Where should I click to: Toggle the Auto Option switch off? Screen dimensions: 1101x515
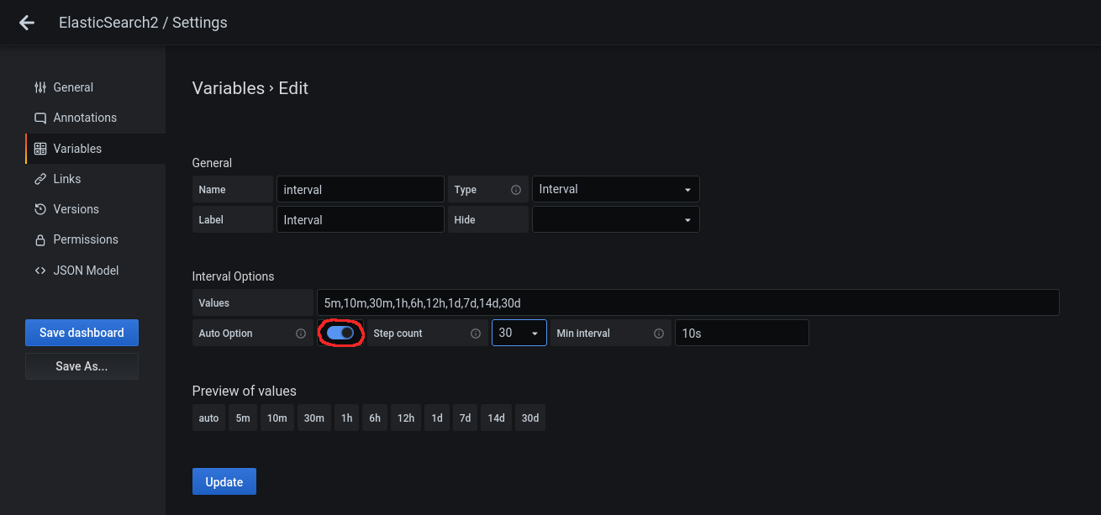340,334
